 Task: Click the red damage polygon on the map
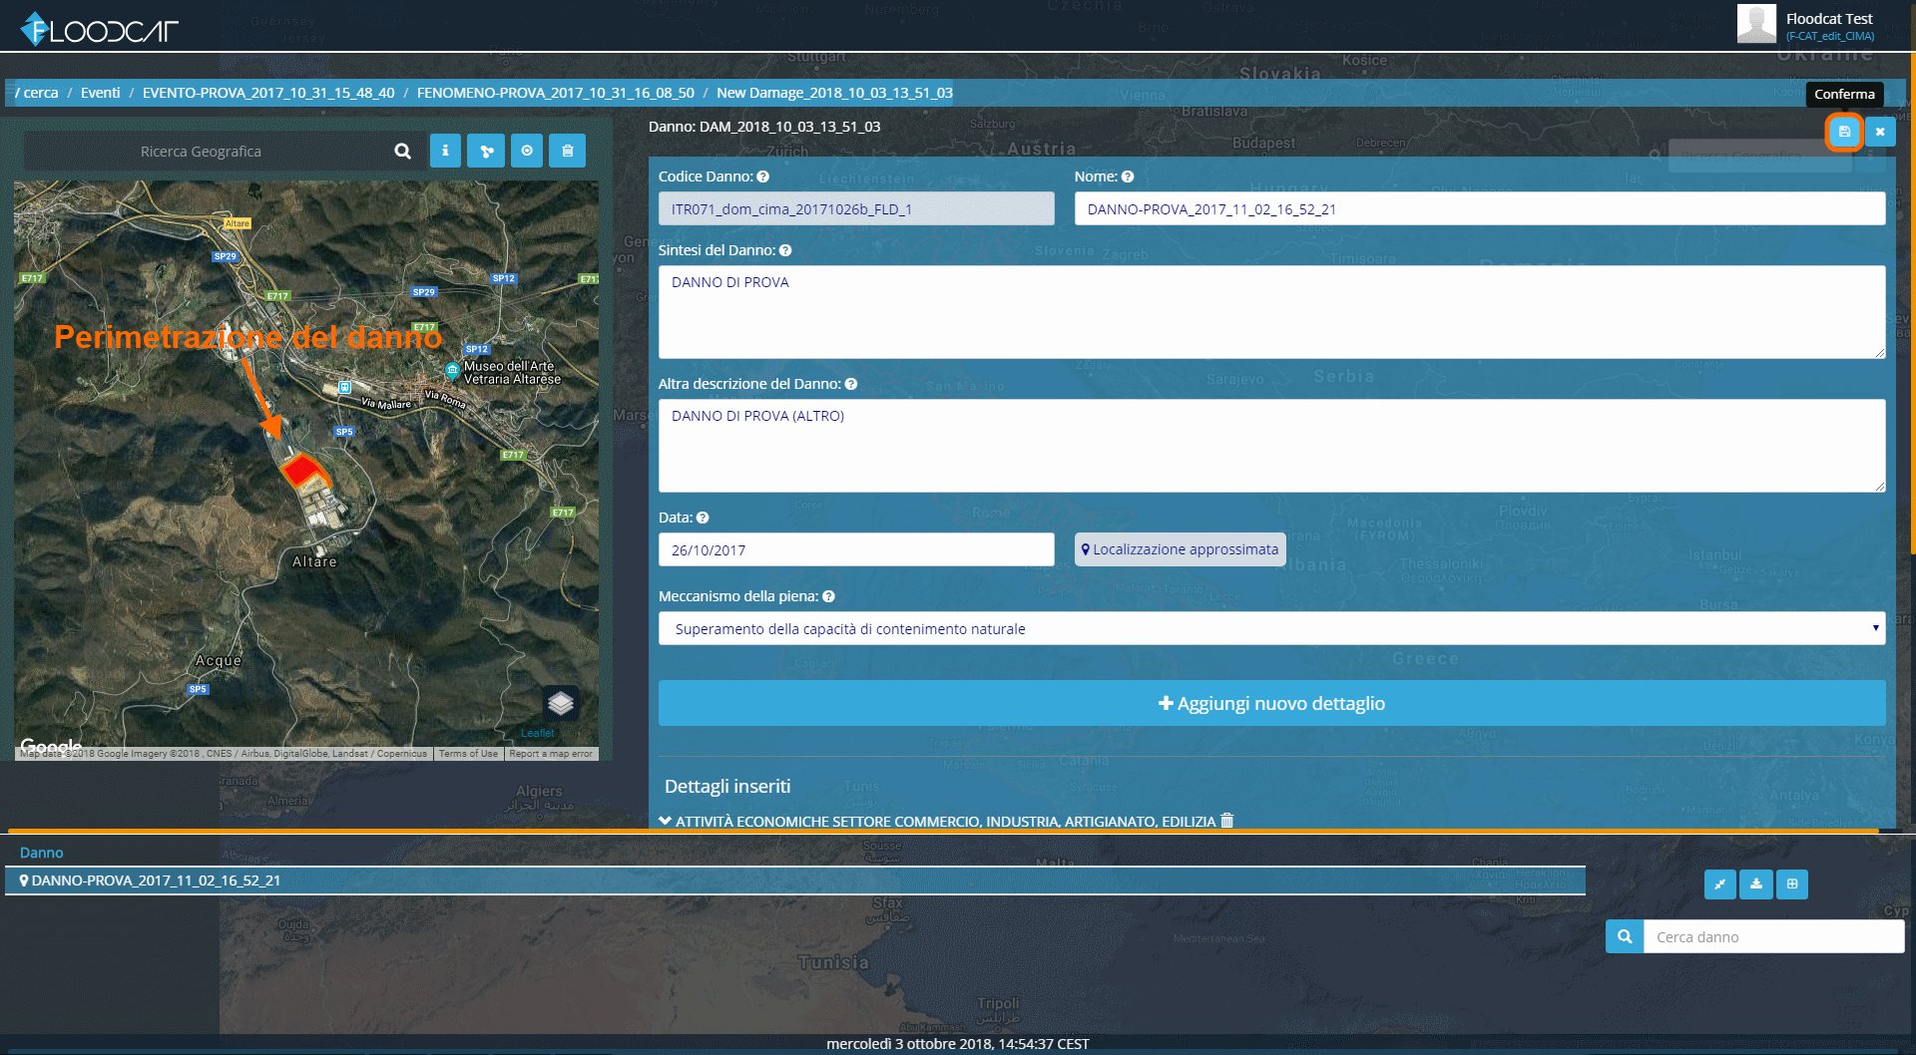coord(302,470)
